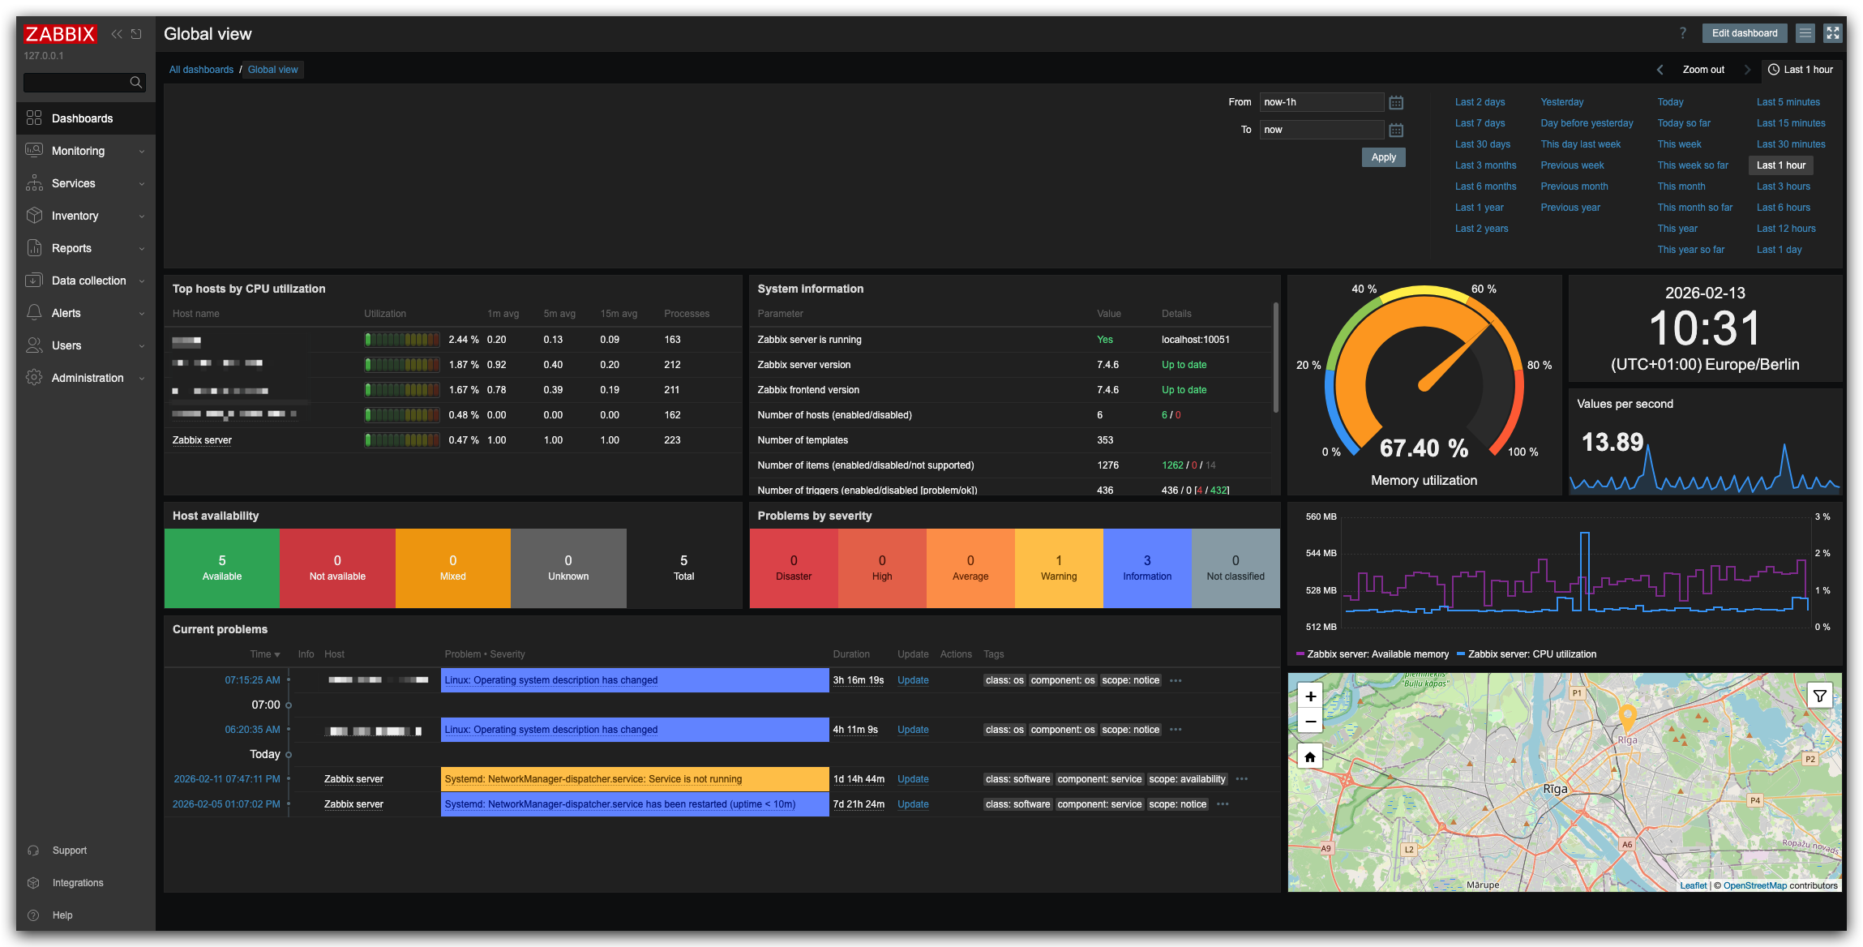Viewport: 1863px width, 947px height.
Task: Zoom in on the map
Action: [1310, 696]
